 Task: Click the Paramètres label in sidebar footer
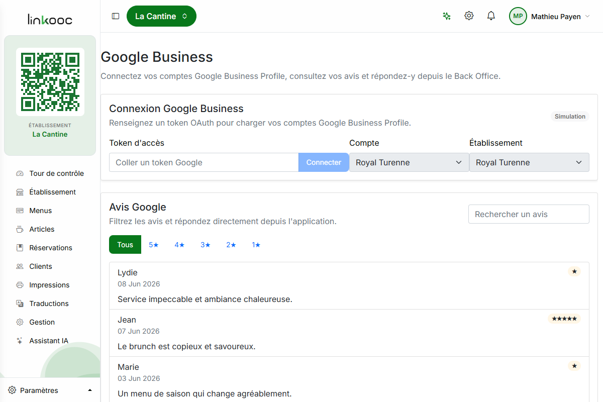[x=39, y=390]
